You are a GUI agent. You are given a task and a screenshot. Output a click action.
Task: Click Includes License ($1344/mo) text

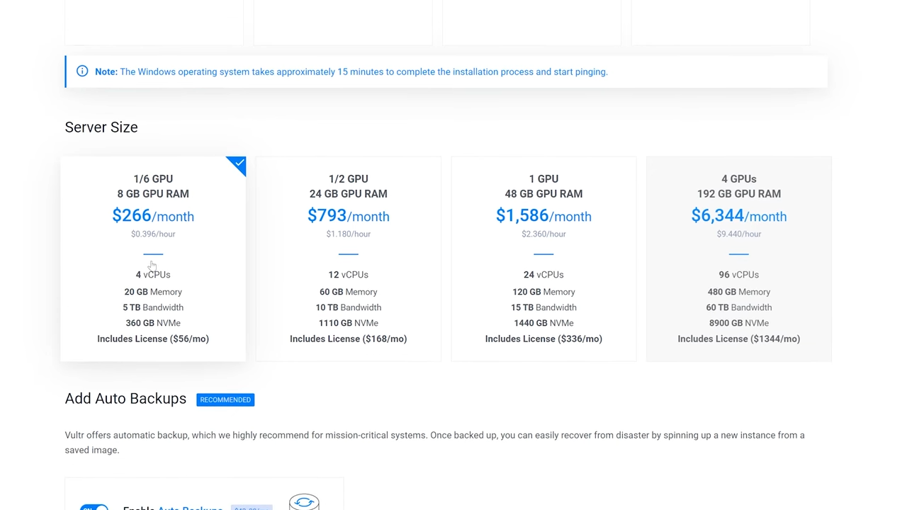739,339
